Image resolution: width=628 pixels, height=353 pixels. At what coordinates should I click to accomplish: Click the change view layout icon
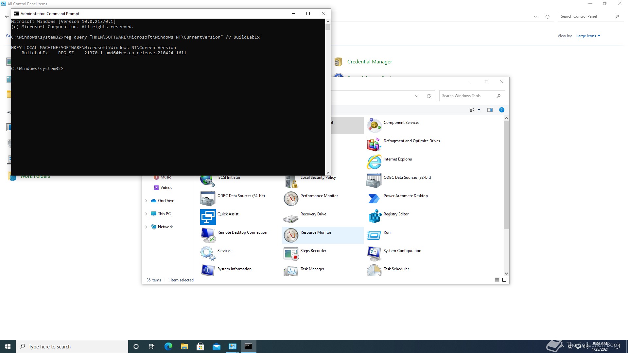pyautogui.click(x=472, y=110)
